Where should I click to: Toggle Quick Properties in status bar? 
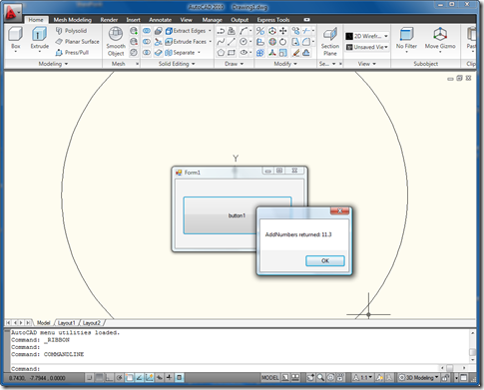tap(180, 377)
